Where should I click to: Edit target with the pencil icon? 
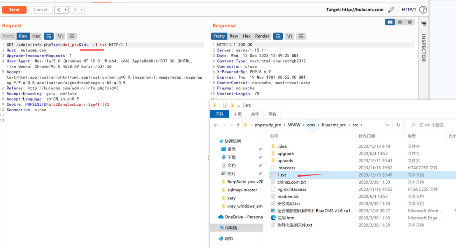pyautogui.click(x=391, y=10)
